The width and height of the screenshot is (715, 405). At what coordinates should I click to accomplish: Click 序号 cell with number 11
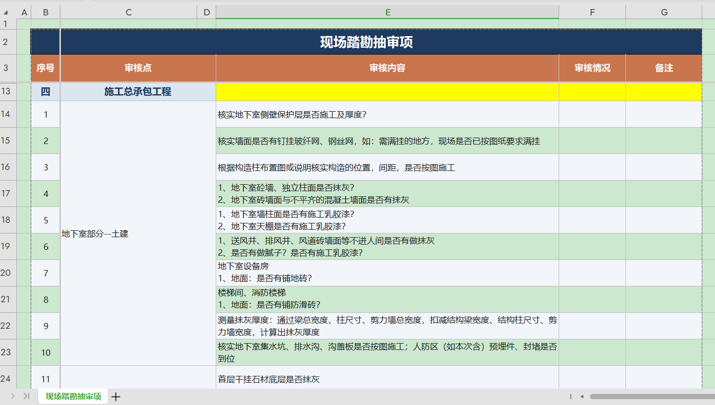pyautogui.click(x=46, y=377)
